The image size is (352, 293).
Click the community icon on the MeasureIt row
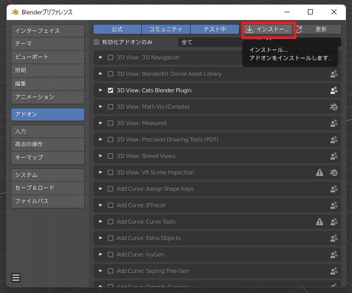click(334, 123)
